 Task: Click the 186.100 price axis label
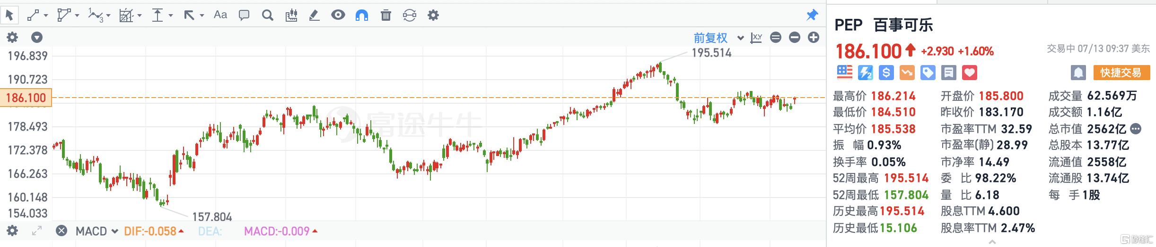coord(26,98)
